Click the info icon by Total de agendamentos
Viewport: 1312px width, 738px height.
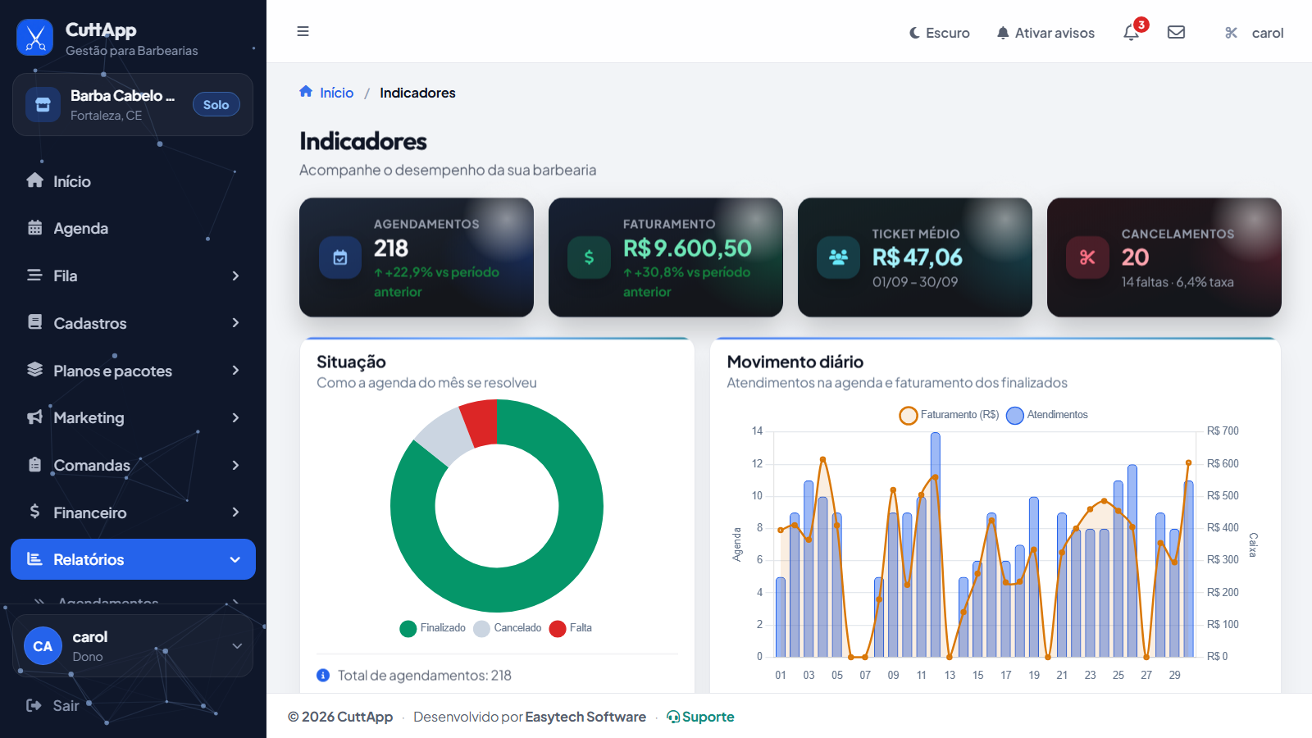click(323, 675)
